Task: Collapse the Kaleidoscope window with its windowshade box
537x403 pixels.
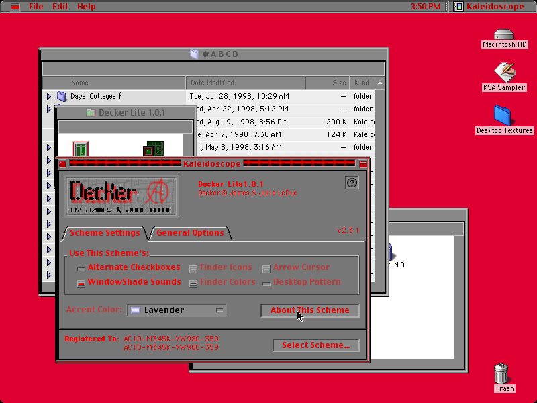Action: tap(363, 164)
